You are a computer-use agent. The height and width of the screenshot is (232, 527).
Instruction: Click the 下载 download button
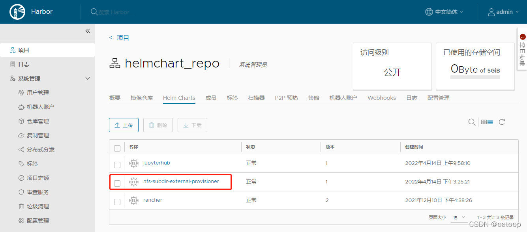[193, 125]
